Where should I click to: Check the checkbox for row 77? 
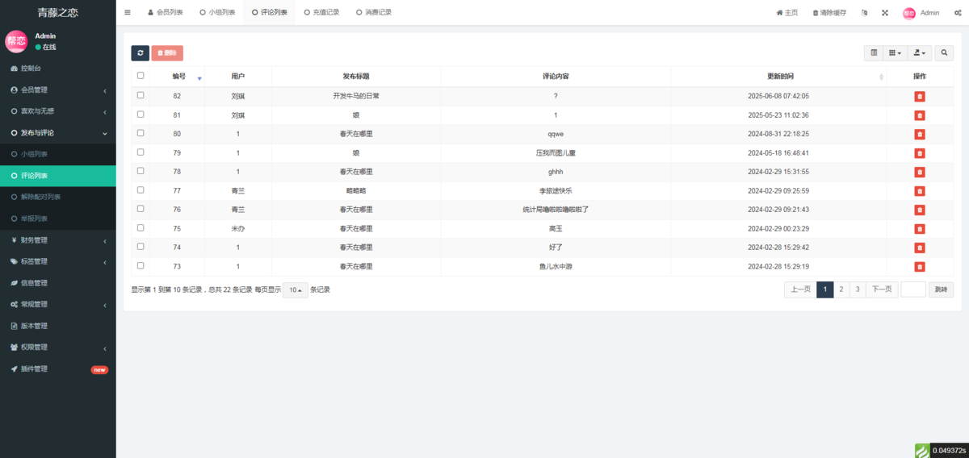click(x=141, y=190)
